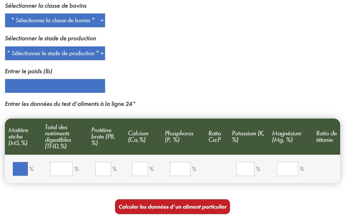Click the 'Ratio de tétanie' column header

click(326, 137)
